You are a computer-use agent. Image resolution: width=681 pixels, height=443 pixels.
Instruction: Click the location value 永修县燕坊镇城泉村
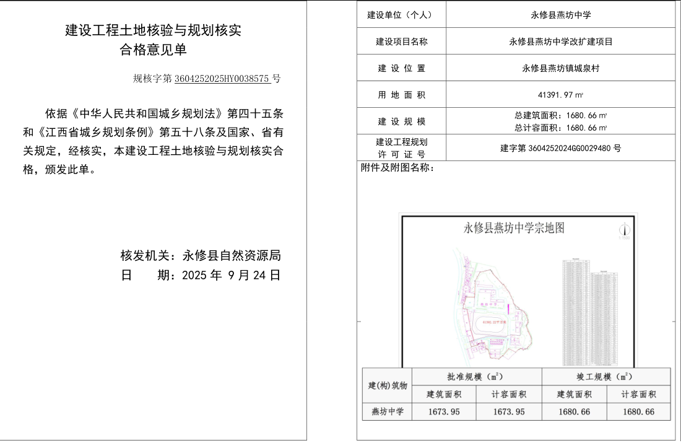pos(560,68)
